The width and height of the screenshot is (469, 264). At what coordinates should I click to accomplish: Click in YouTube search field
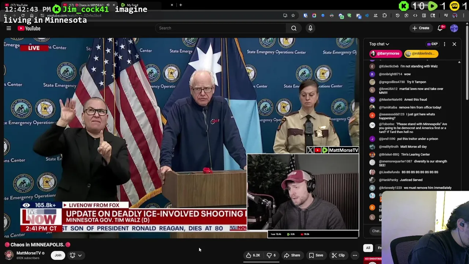click(x=221, y=28)
